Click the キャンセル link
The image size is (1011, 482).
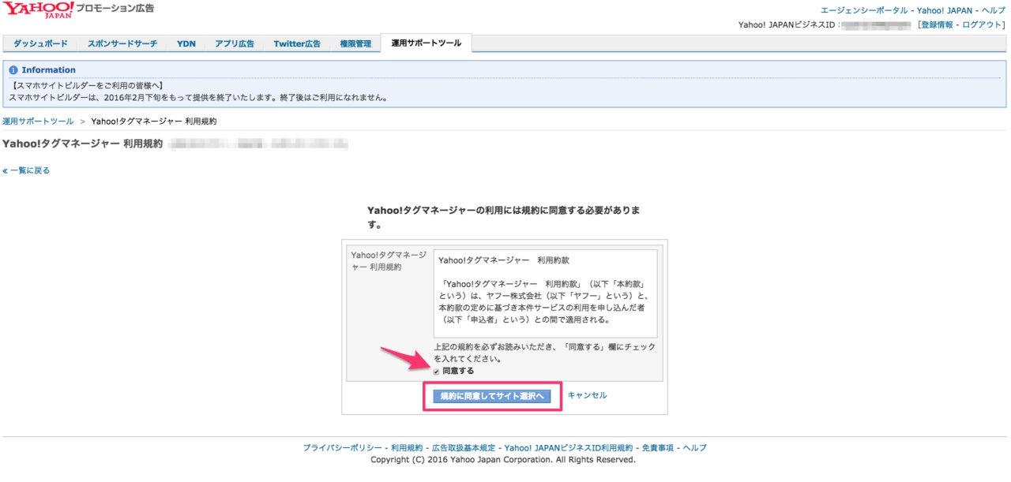tap(588, 395)
